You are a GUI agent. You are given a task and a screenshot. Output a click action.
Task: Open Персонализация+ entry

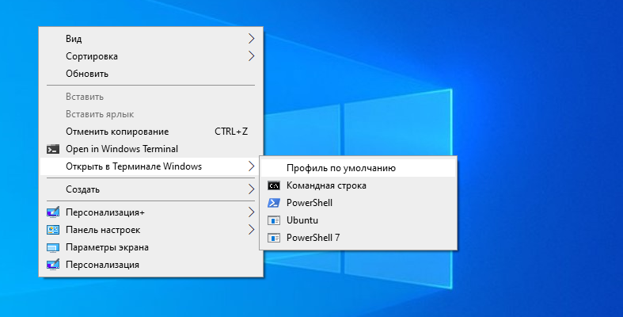(151, 212)
